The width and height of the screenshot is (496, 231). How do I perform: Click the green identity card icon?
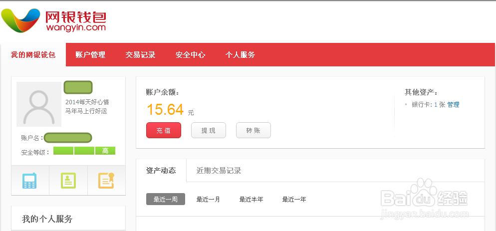68,181
